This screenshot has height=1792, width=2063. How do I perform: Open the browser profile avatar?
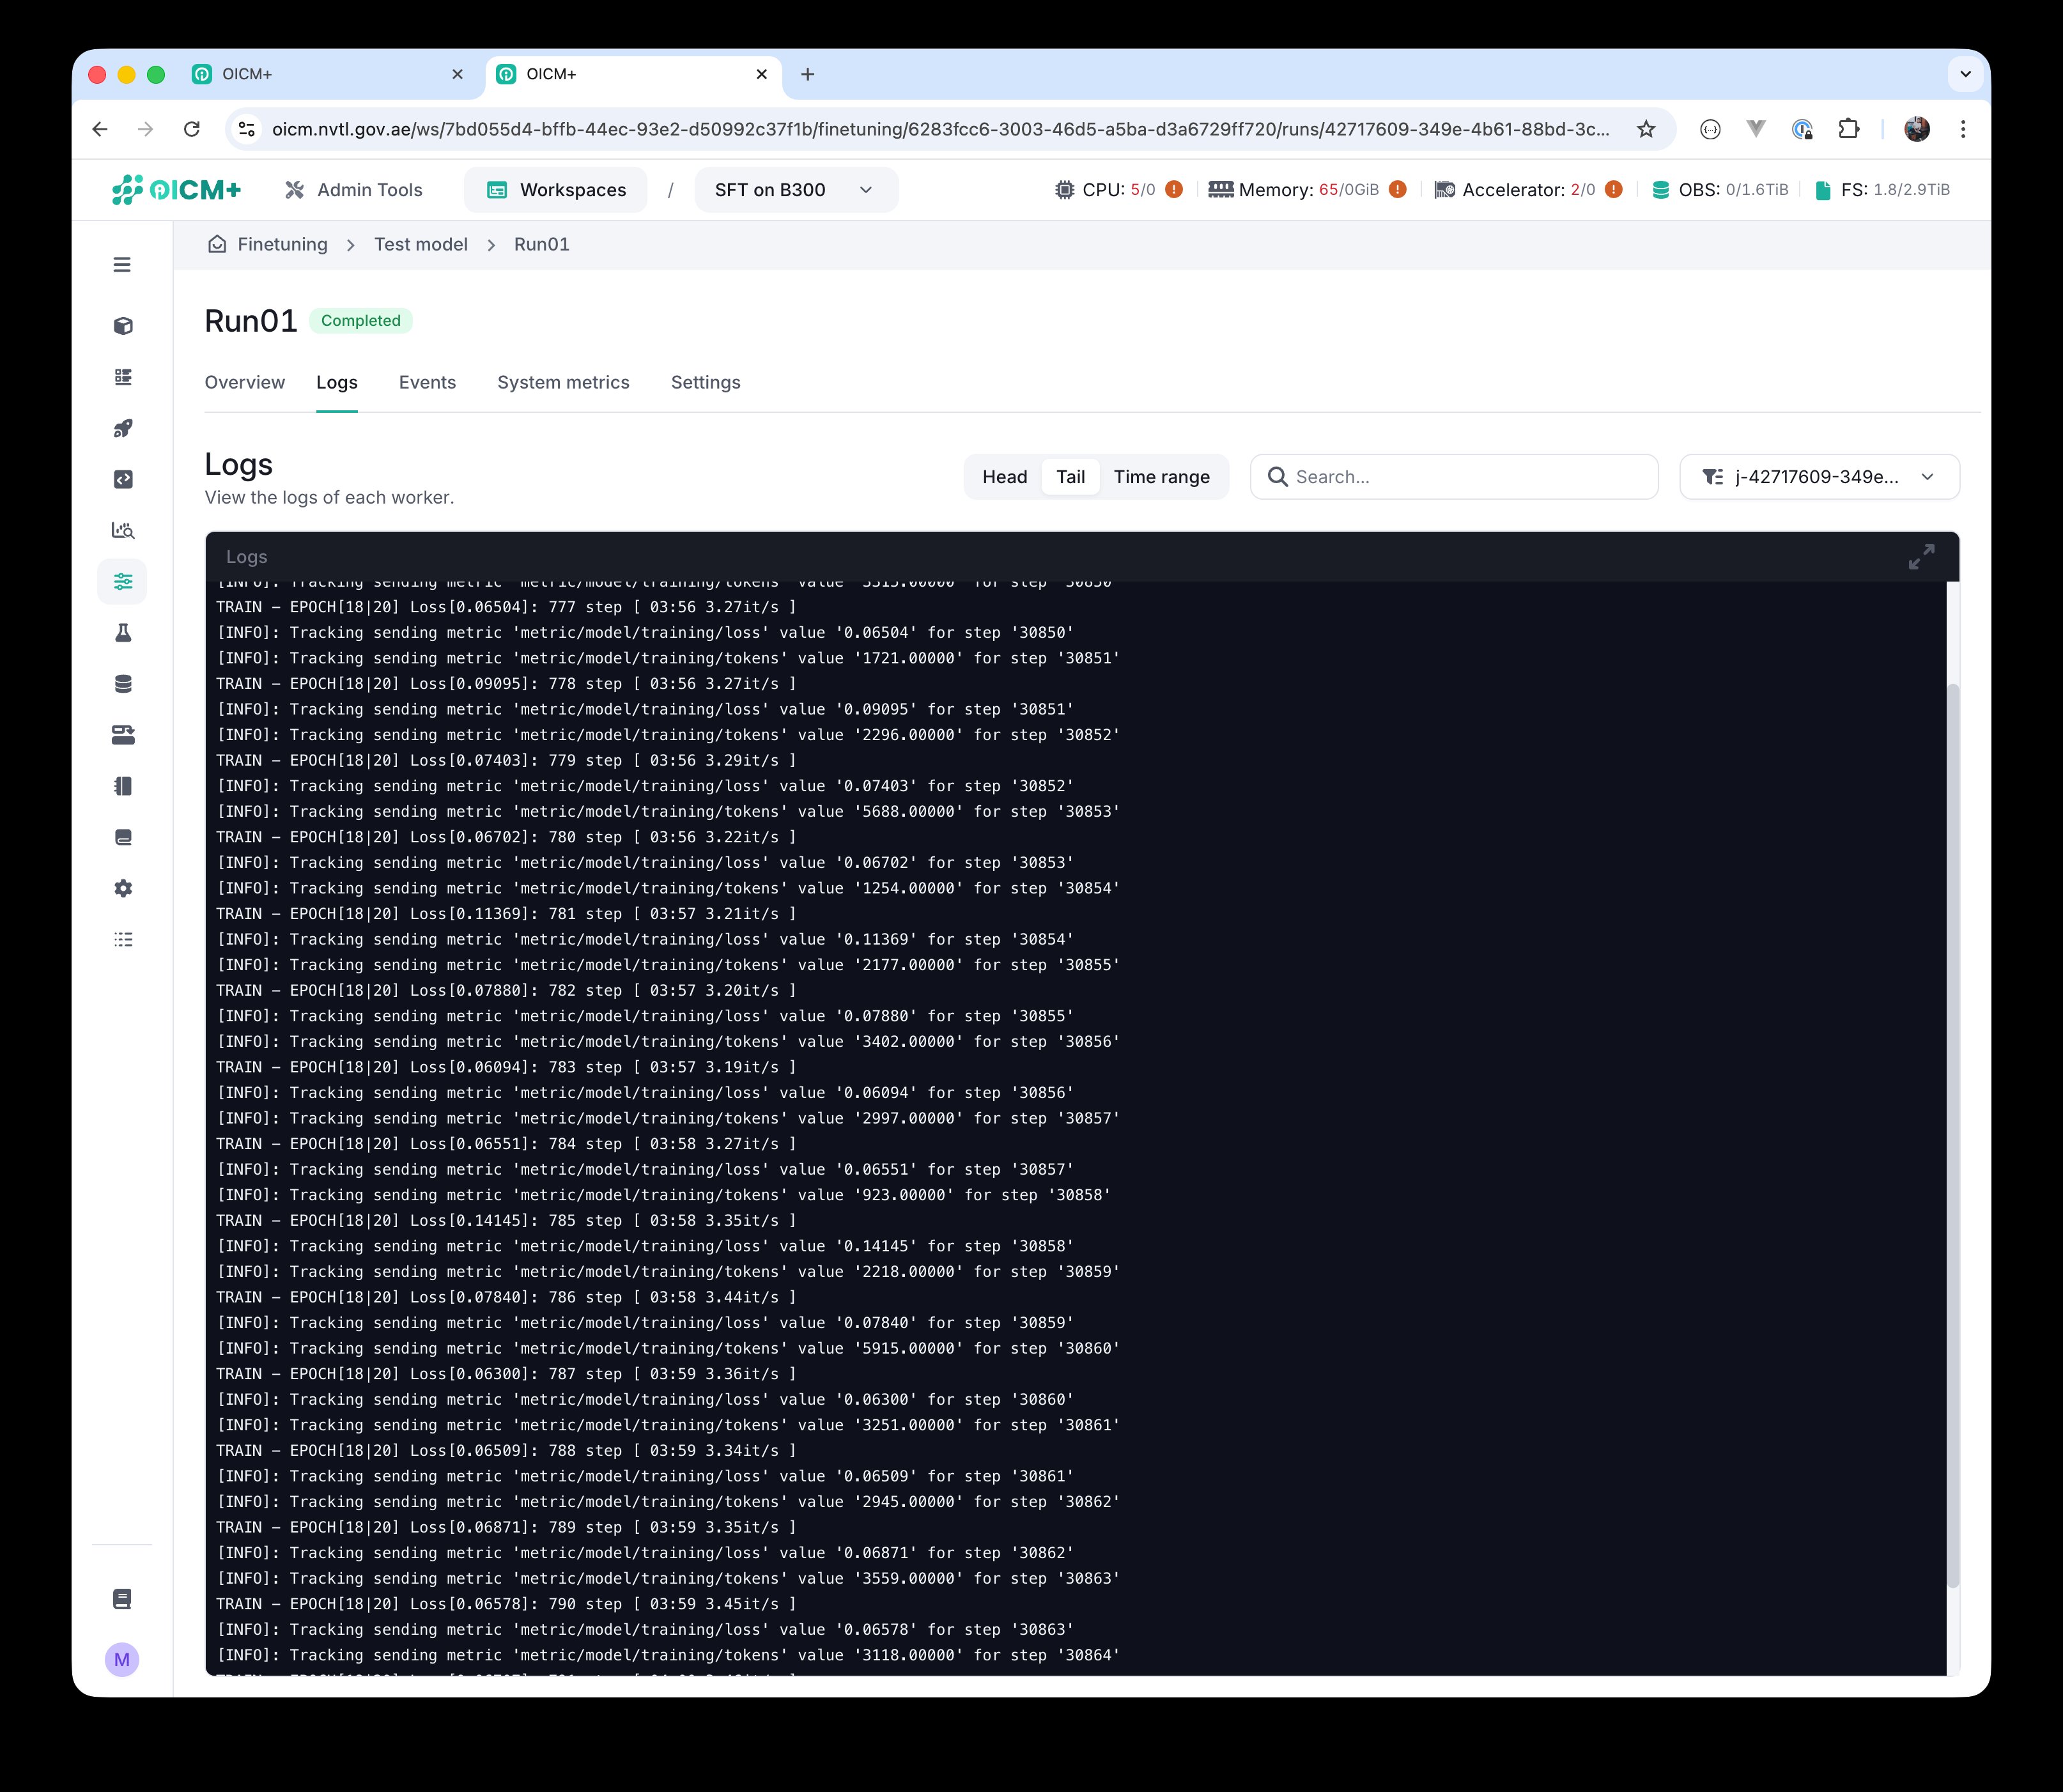[x=1917, y=129]
